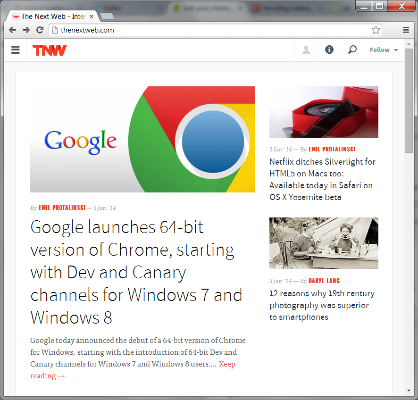The width and height of the screenshot is (418, 400).
Task: Click the main article date 3 Jun '14
Action: click(105, 208)
